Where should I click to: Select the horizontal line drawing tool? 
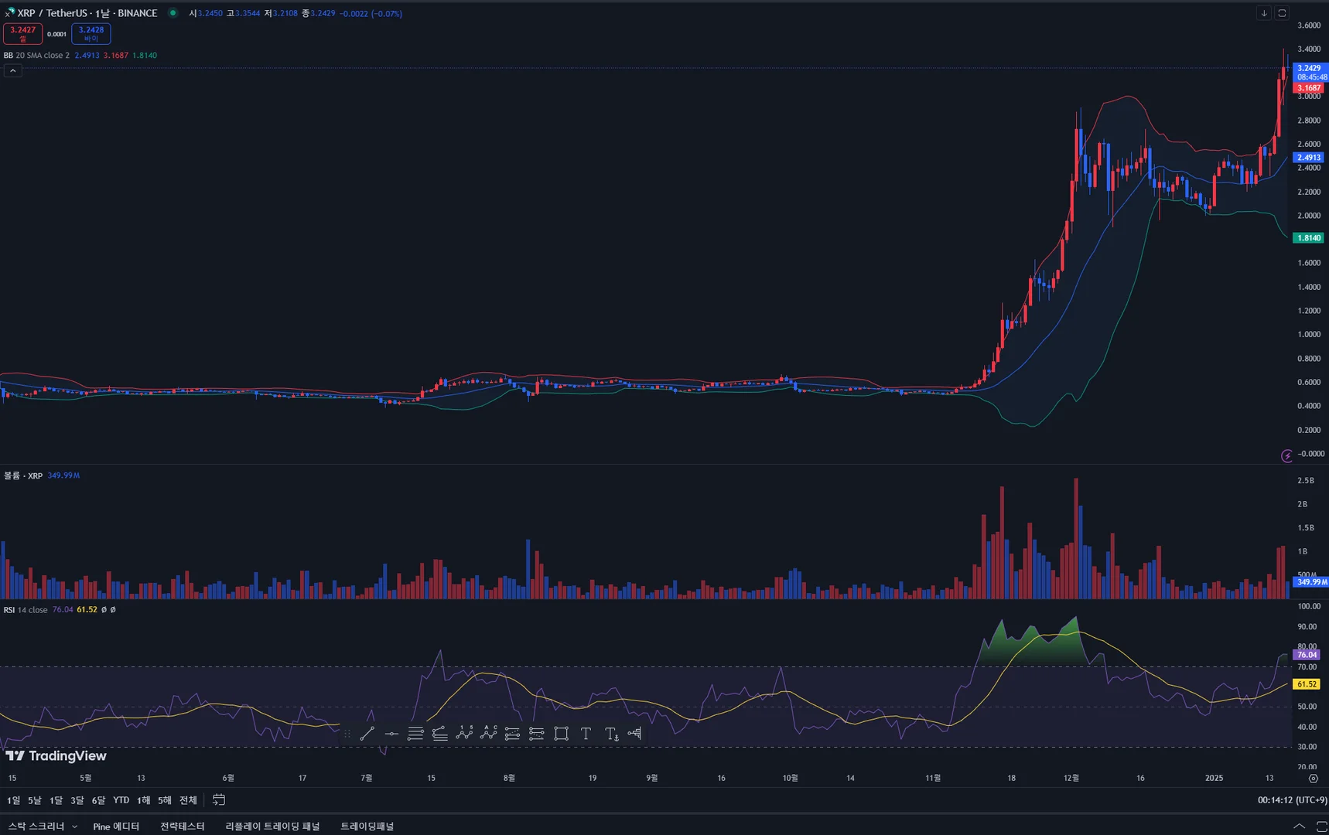tap(391, 734)
